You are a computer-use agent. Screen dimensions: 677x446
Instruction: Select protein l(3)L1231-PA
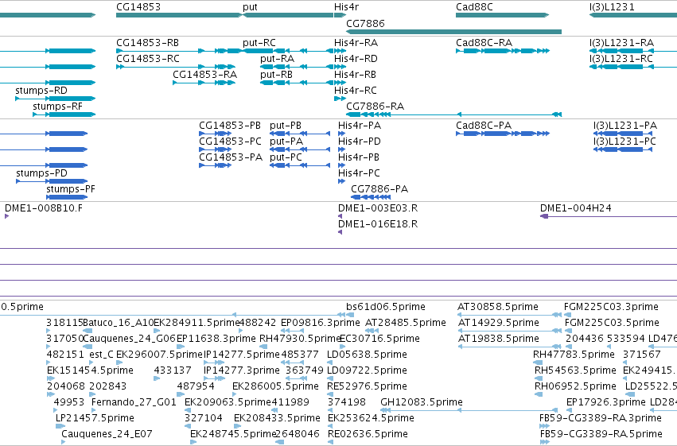(623, 134)
